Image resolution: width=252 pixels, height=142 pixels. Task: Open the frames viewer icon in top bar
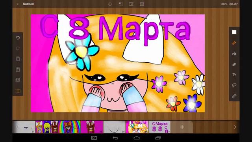pyautogui.click(x=142, y=4)
